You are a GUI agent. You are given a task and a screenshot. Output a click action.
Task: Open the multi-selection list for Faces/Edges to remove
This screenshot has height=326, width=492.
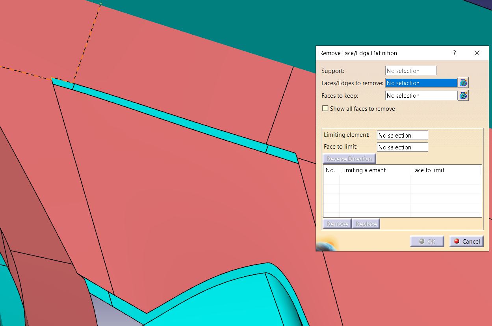pos(463,83)
